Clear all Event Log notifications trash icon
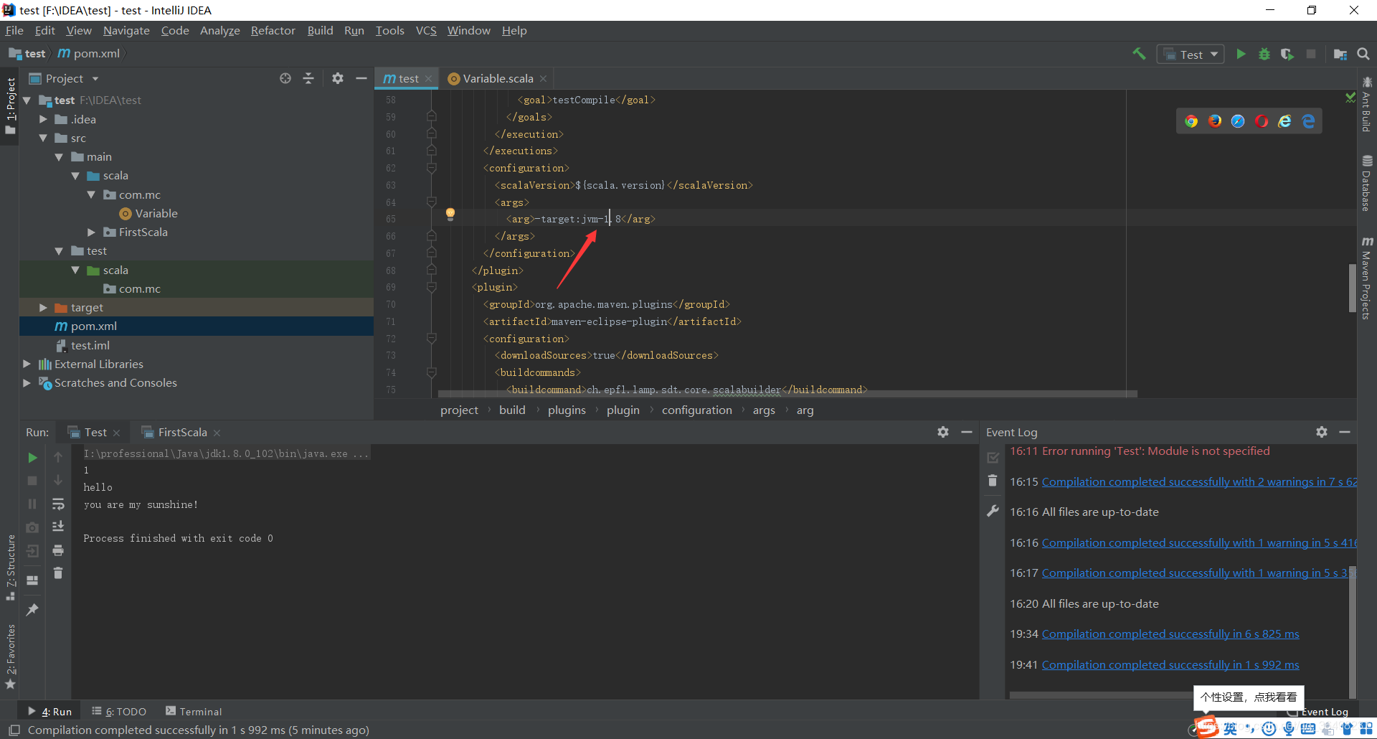Screen dimensions: 1377x739 (x=993, y=481)
